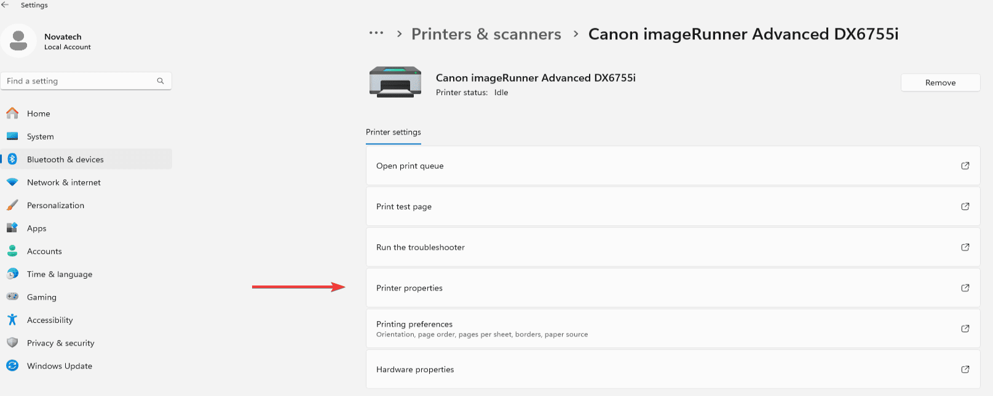Click the Local Account label
Screen dimensions: 993x396
68,47
